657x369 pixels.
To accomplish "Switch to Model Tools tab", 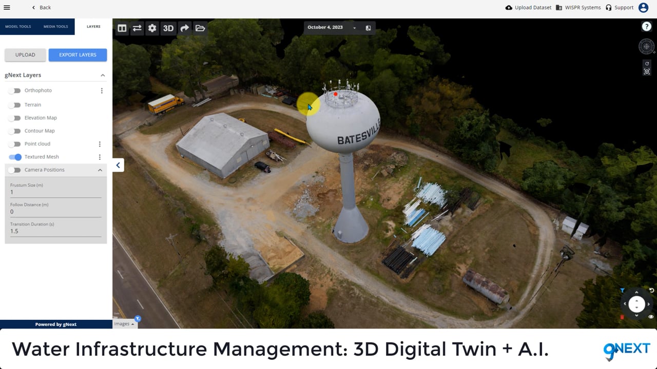I will coord(18,27).
